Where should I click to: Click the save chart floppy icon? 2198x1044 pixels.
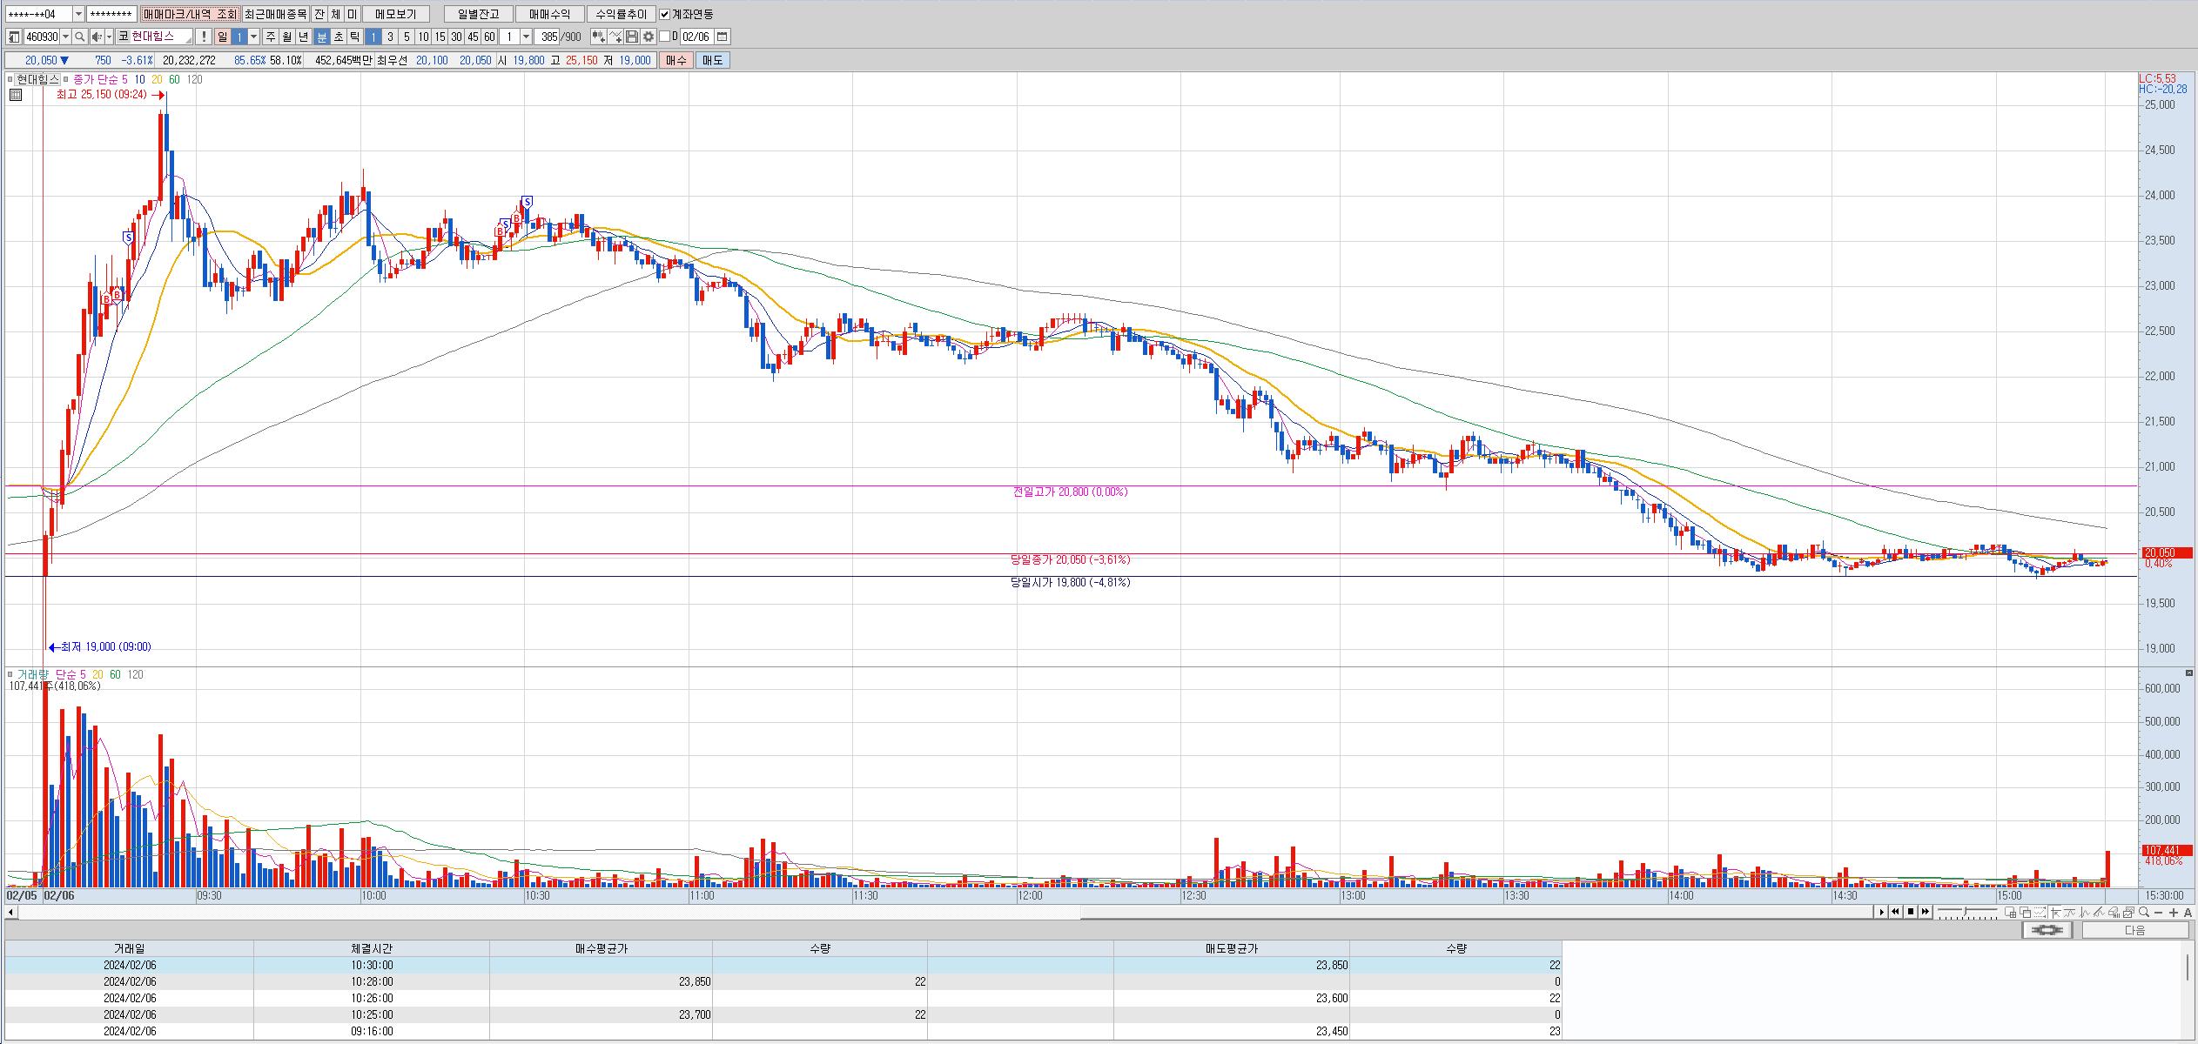632,37
